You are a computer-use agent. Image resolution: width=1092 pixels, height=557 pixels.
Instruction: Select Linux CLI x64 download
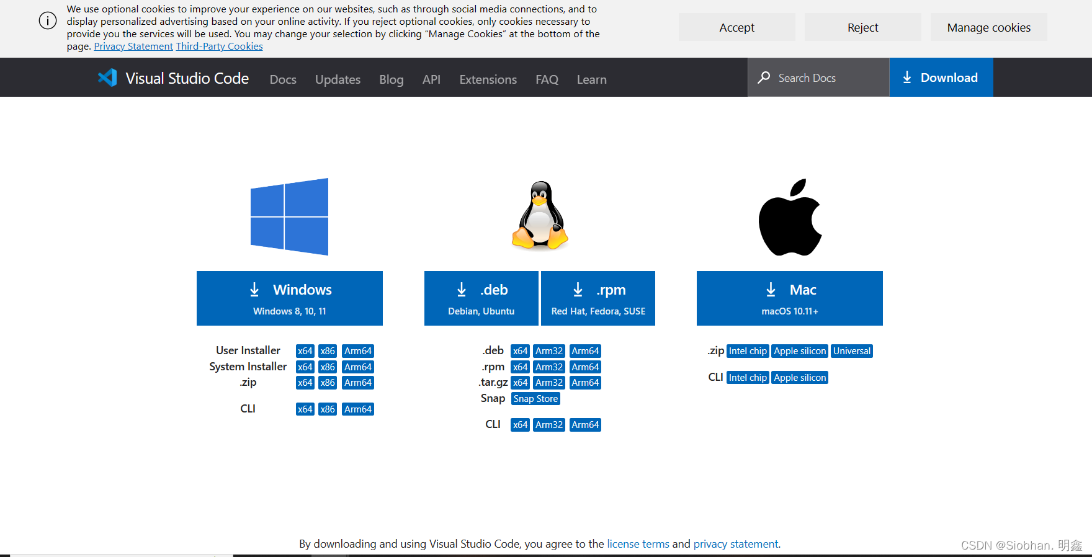click(x=521, y=425)
